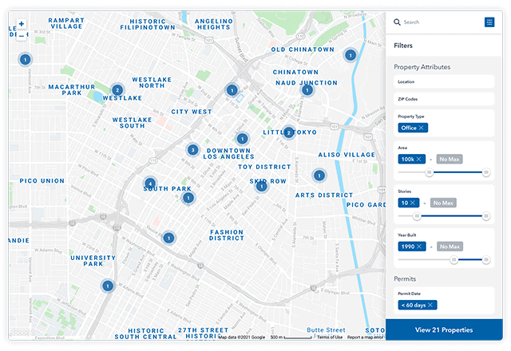Viewport: 511px width, 351px height.
Task: Clear the 10 minimum stories tag
Action: click(413, 203)
